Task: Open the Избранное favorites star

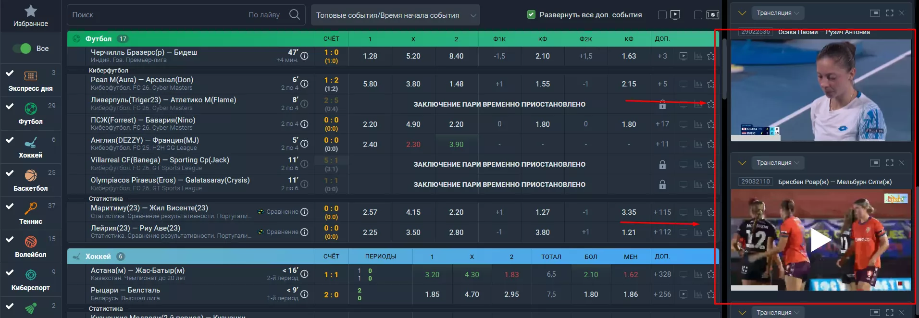Action: (x=31, y=11)
